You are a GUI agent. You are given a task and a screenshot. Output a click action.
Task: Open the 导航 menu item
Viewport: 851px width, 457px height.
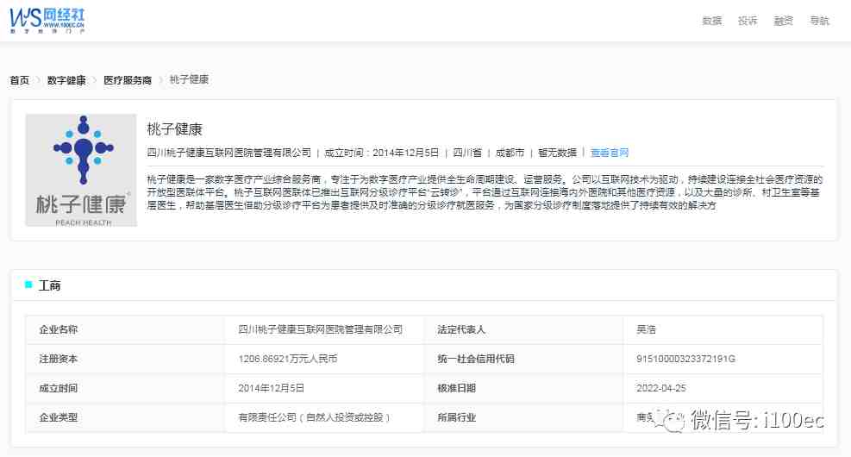coord(819,21)
